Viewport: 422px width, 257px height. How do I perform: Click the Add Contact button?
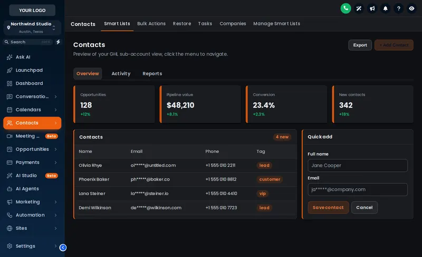click(x=394, y=45)
